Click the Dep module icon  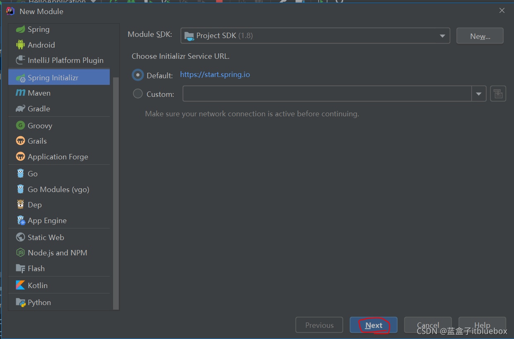point(20,205)
